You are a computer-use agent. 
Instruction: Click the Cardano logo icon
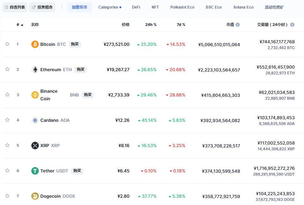(x=35, y=120)
